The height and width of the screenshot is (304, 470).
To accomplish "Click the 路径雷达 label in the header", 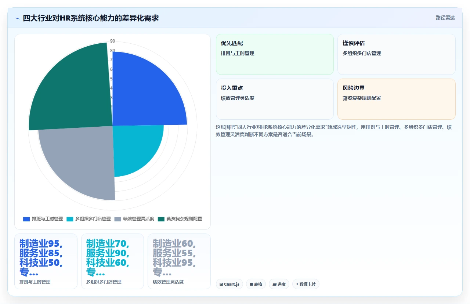I will (445, 18).
